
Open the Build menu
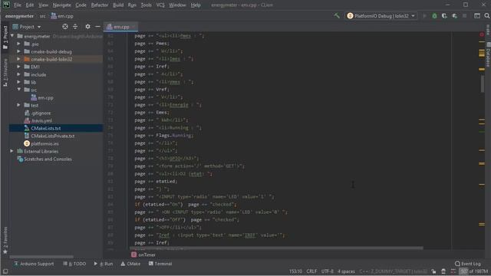click(118, 5)
